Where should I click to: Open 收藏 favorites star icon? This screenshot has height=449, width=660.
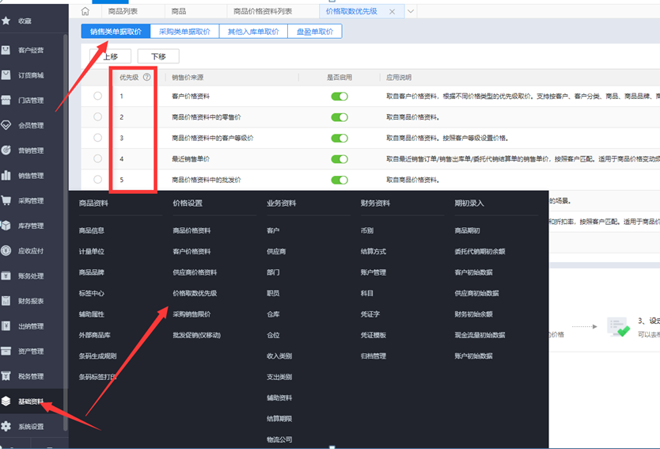(x=6, y=21)
